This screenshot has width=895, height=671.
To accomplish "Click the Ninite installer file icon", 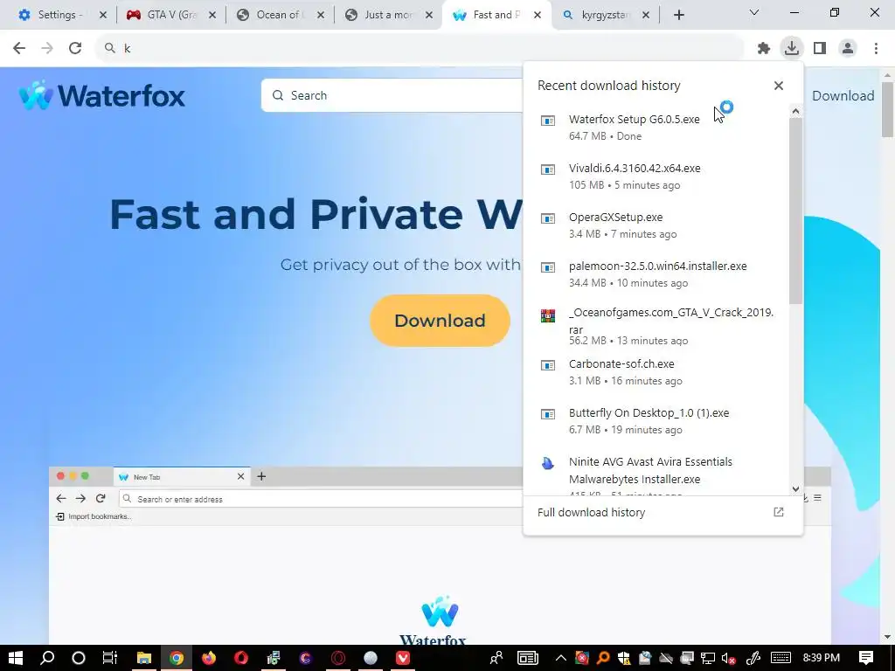I will (x=548, y=463).
